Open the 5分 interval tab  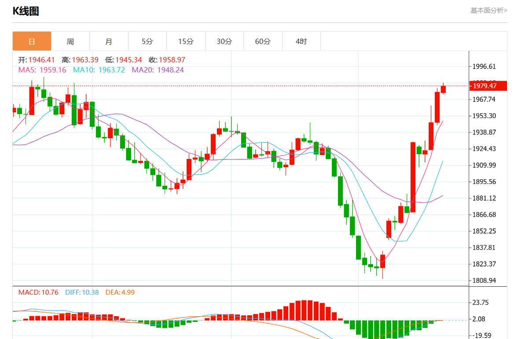[x=147, y=41]
